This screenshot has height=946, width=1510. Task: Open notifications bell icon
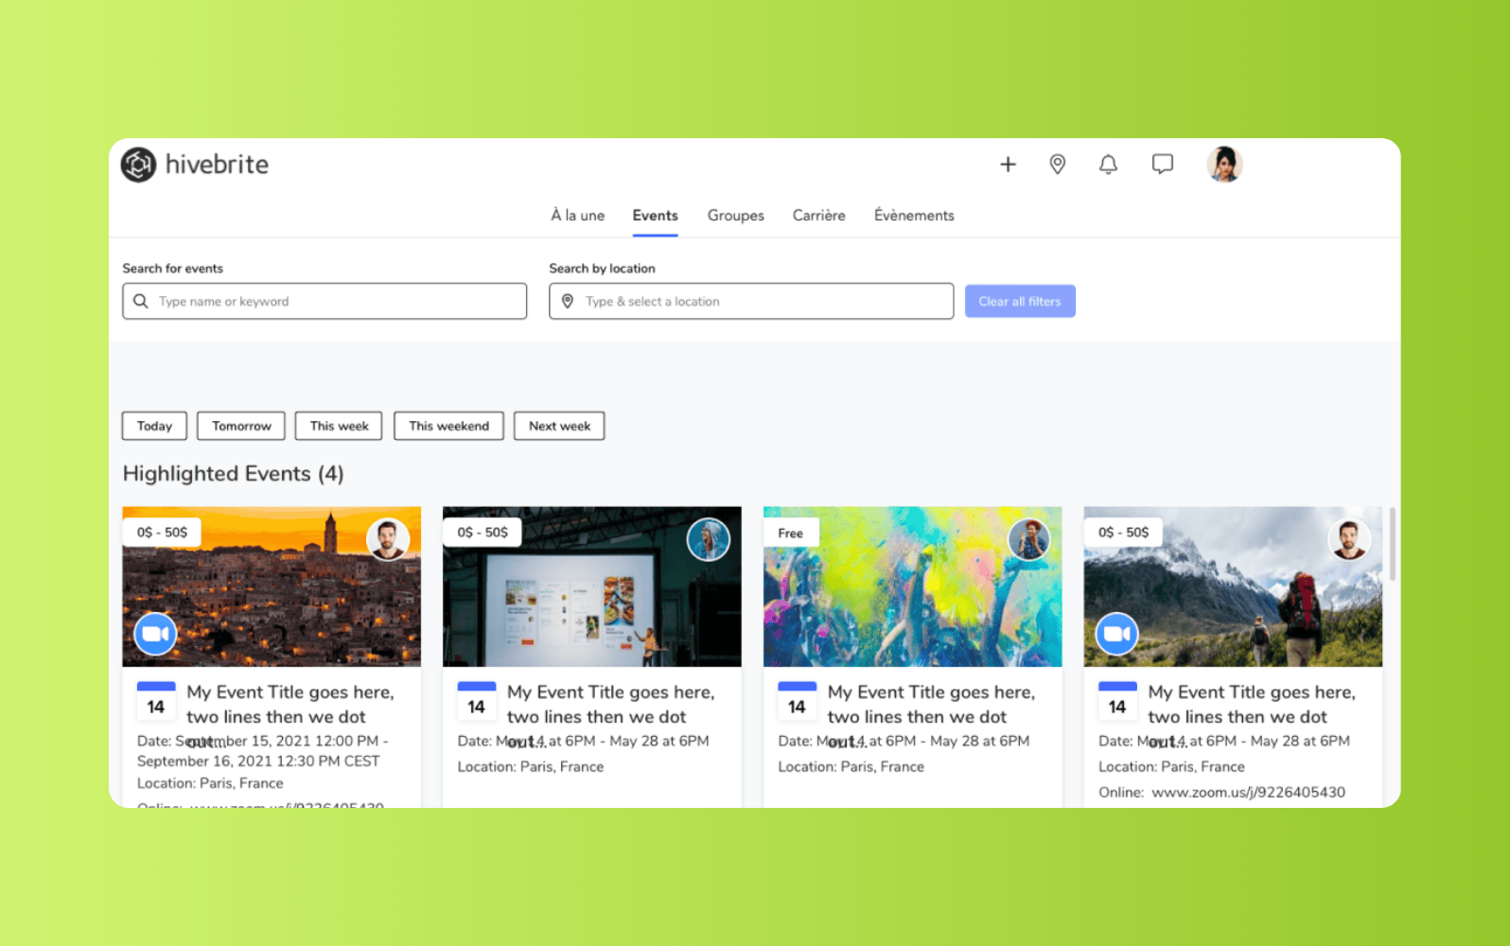[x=1108, y=165]
